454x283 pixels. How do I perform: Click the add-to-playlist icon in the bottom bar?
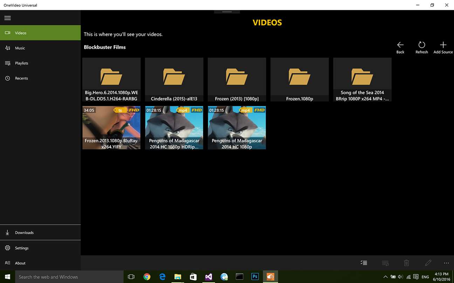385,263
